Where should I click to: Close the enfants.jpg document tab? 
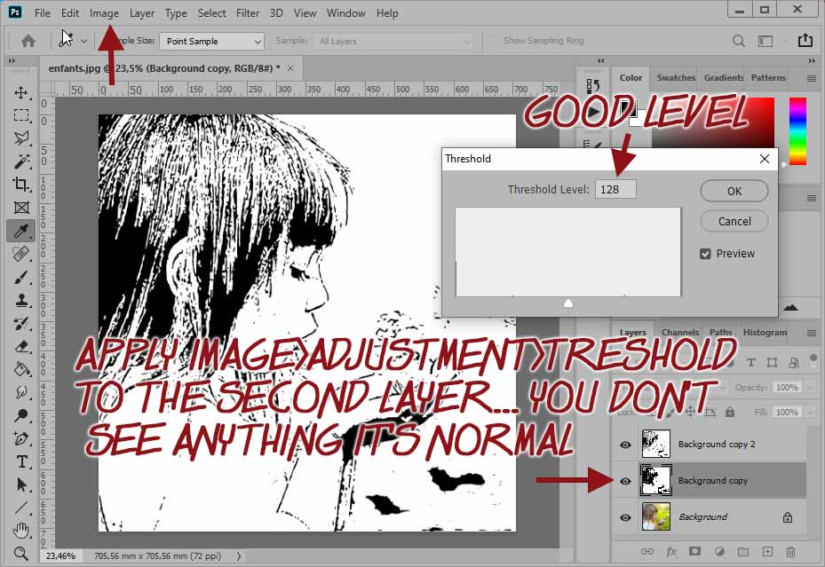290,68
